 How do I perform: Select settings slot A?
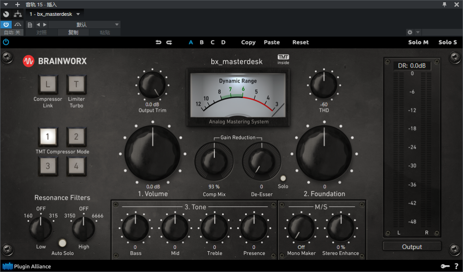pos(191,42)
